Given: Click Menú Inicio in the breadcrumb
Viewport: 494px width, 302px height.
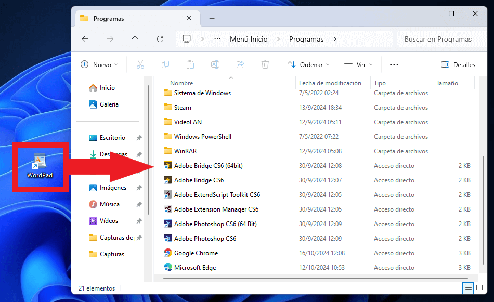Looking at the screenshot, I should [249, 39].
